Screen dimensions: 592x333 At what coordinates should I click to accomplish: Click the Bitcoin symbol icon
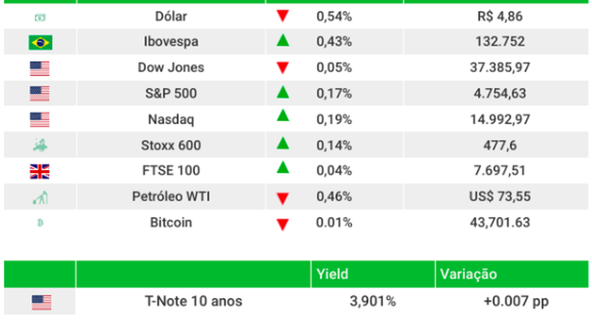pos(40,223)
